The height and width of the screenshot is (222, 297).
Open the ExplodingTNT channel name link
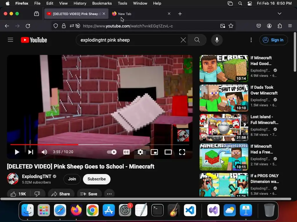37,176
